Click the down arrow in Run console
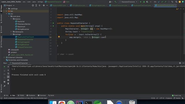 pos(8,70)
